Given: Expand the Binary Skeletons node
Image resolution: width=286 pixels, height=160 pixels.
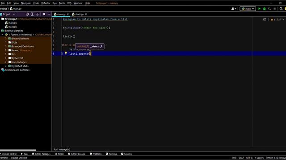Looking at the screenshot, I should pyautogui.click(x=6, y=39).
